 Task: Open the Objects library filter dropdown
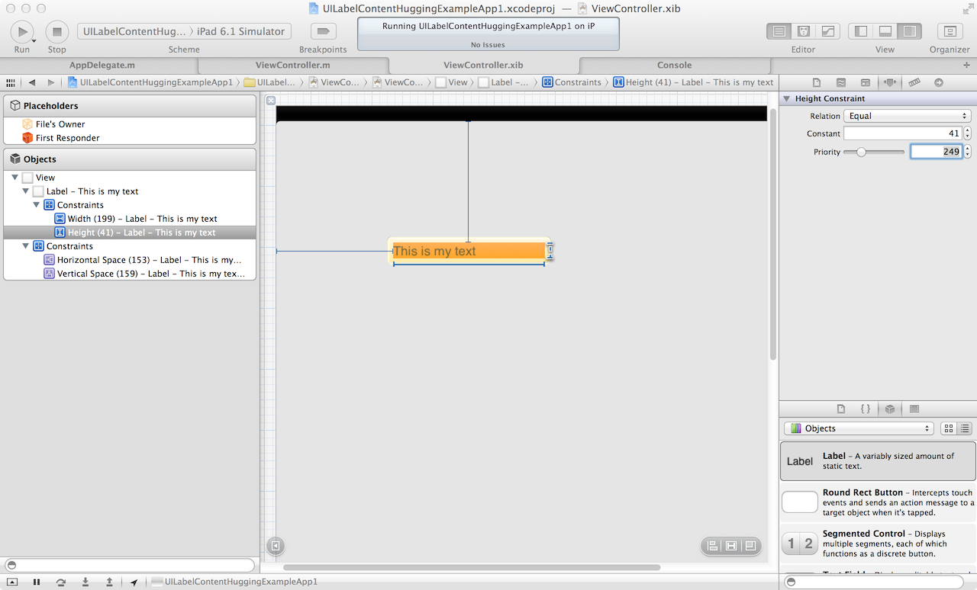(859, 428)
